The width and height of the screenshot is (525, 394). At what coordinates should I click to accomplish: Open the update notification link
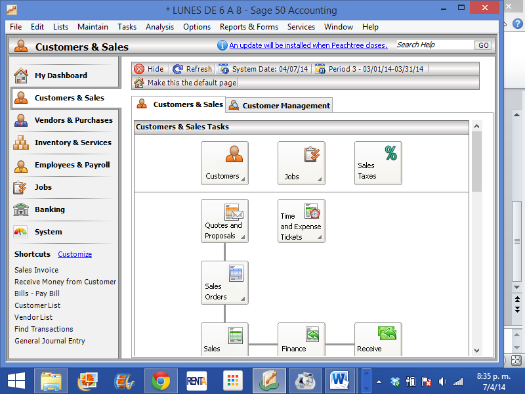tap(308, 45)
